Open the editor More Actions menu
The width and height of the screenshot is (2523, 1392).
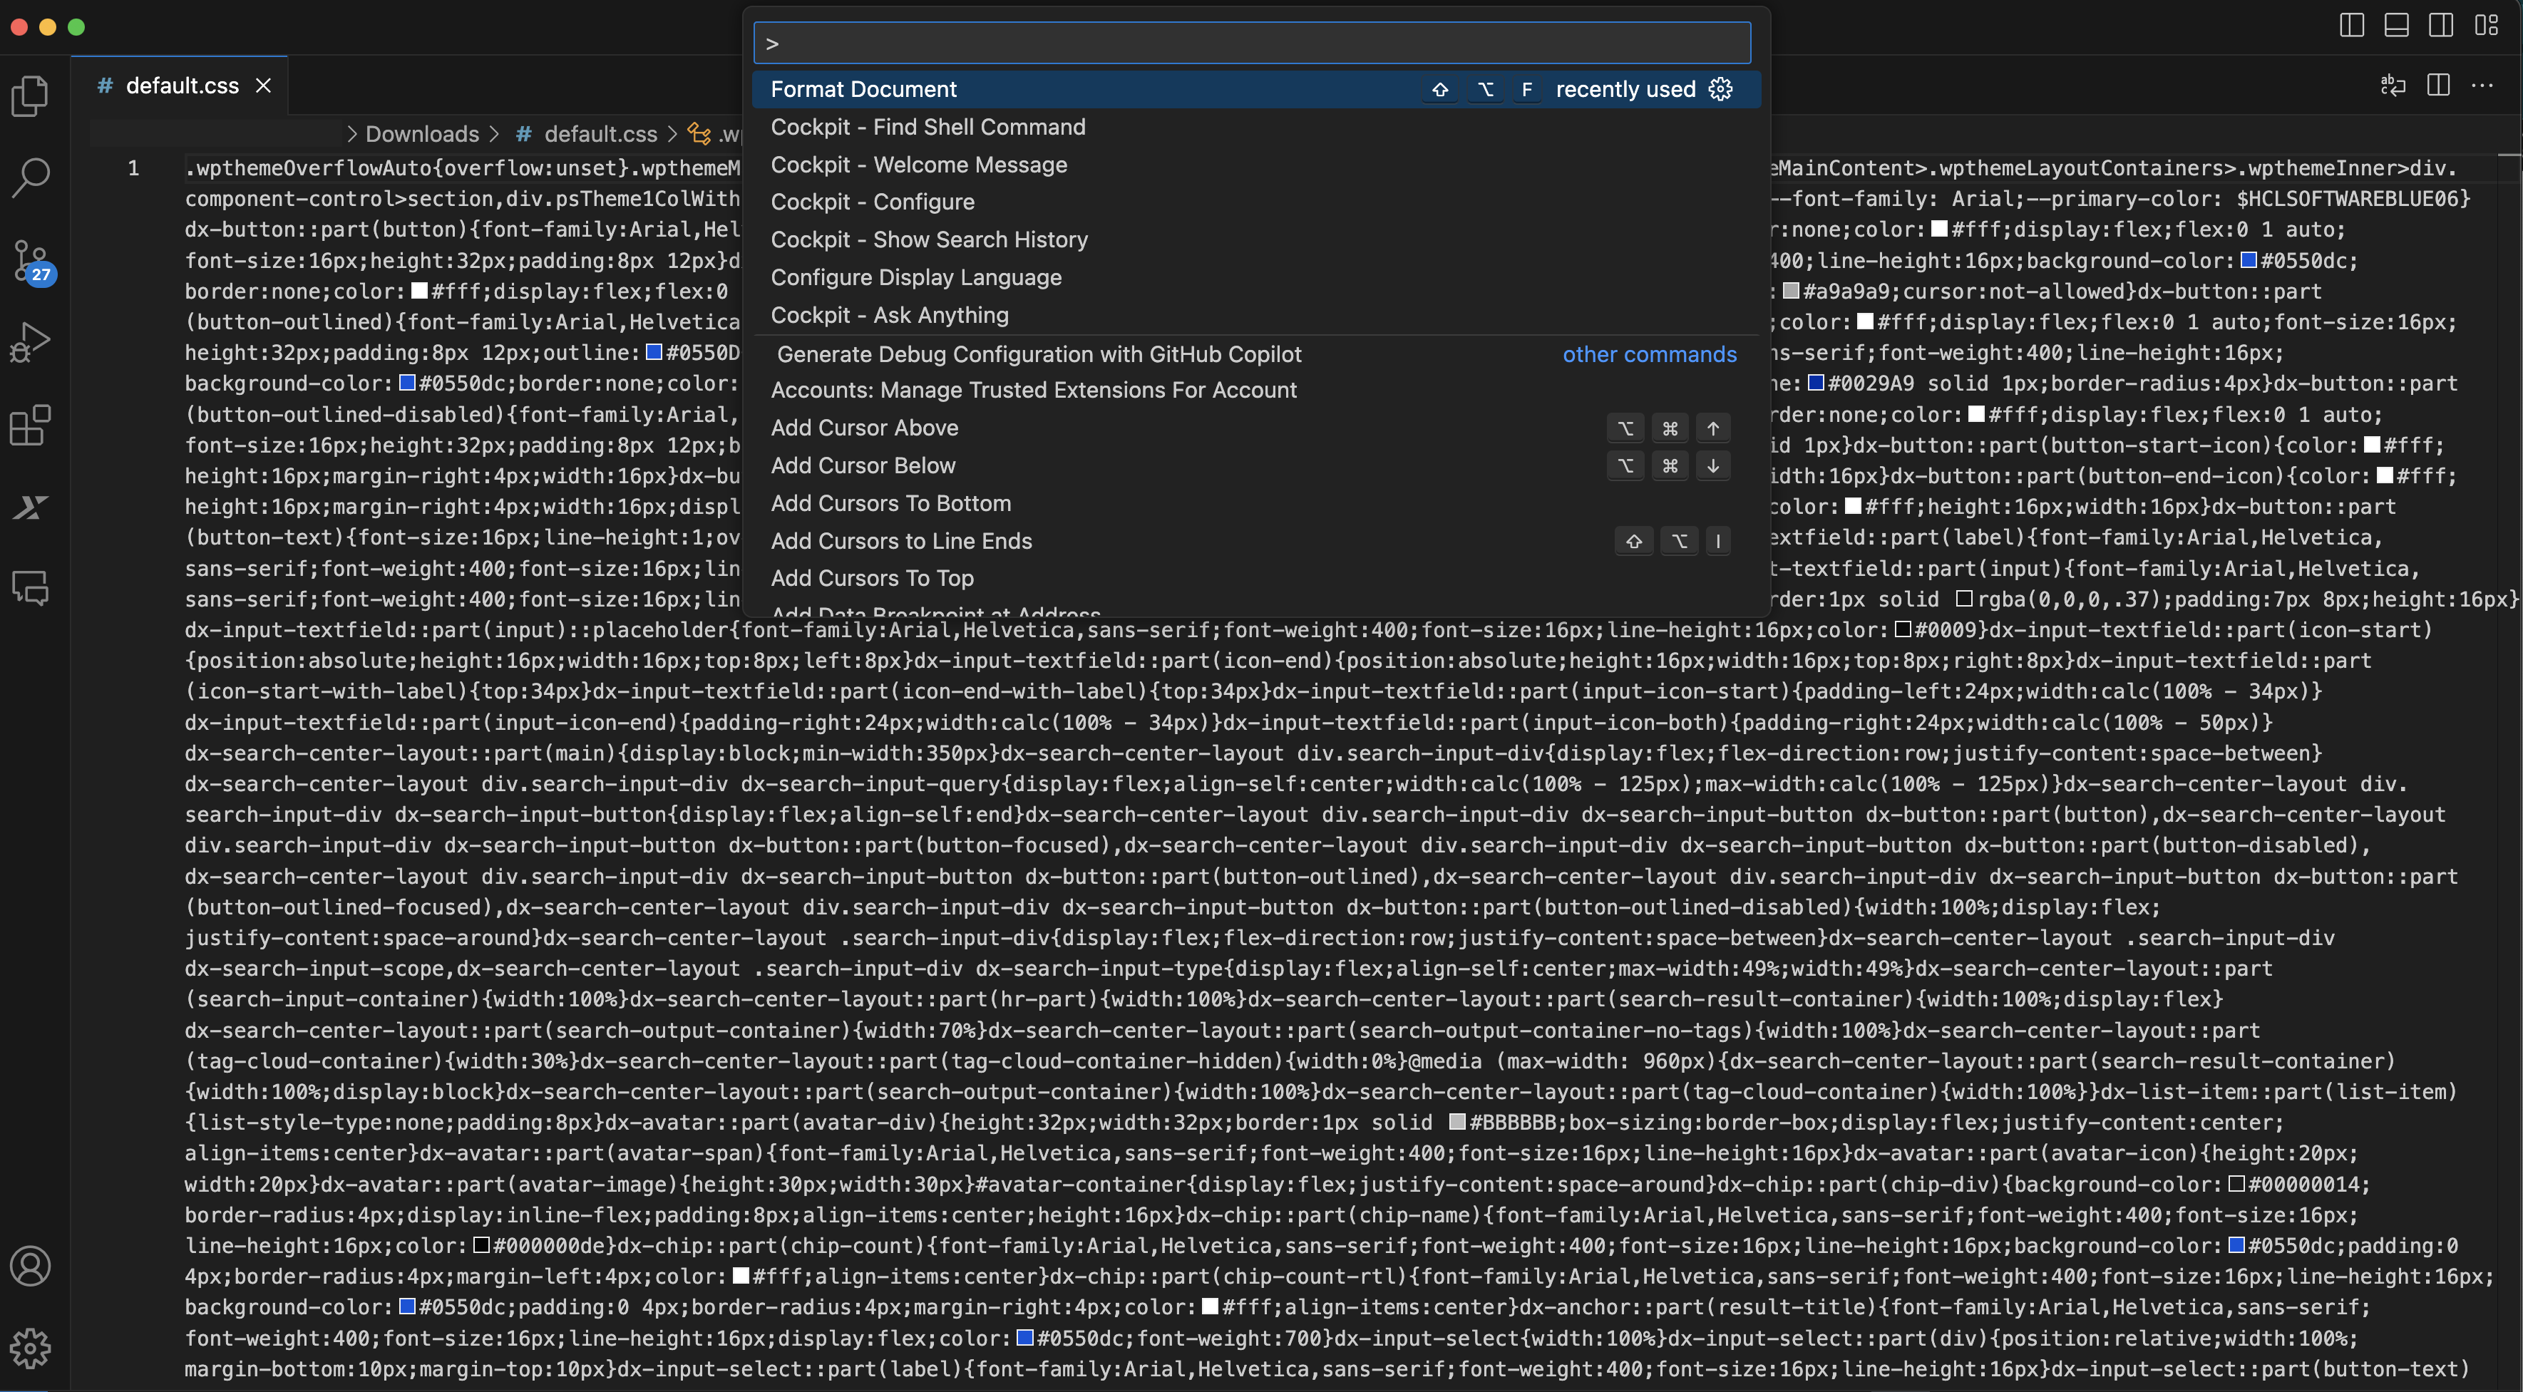point(2485,85)
